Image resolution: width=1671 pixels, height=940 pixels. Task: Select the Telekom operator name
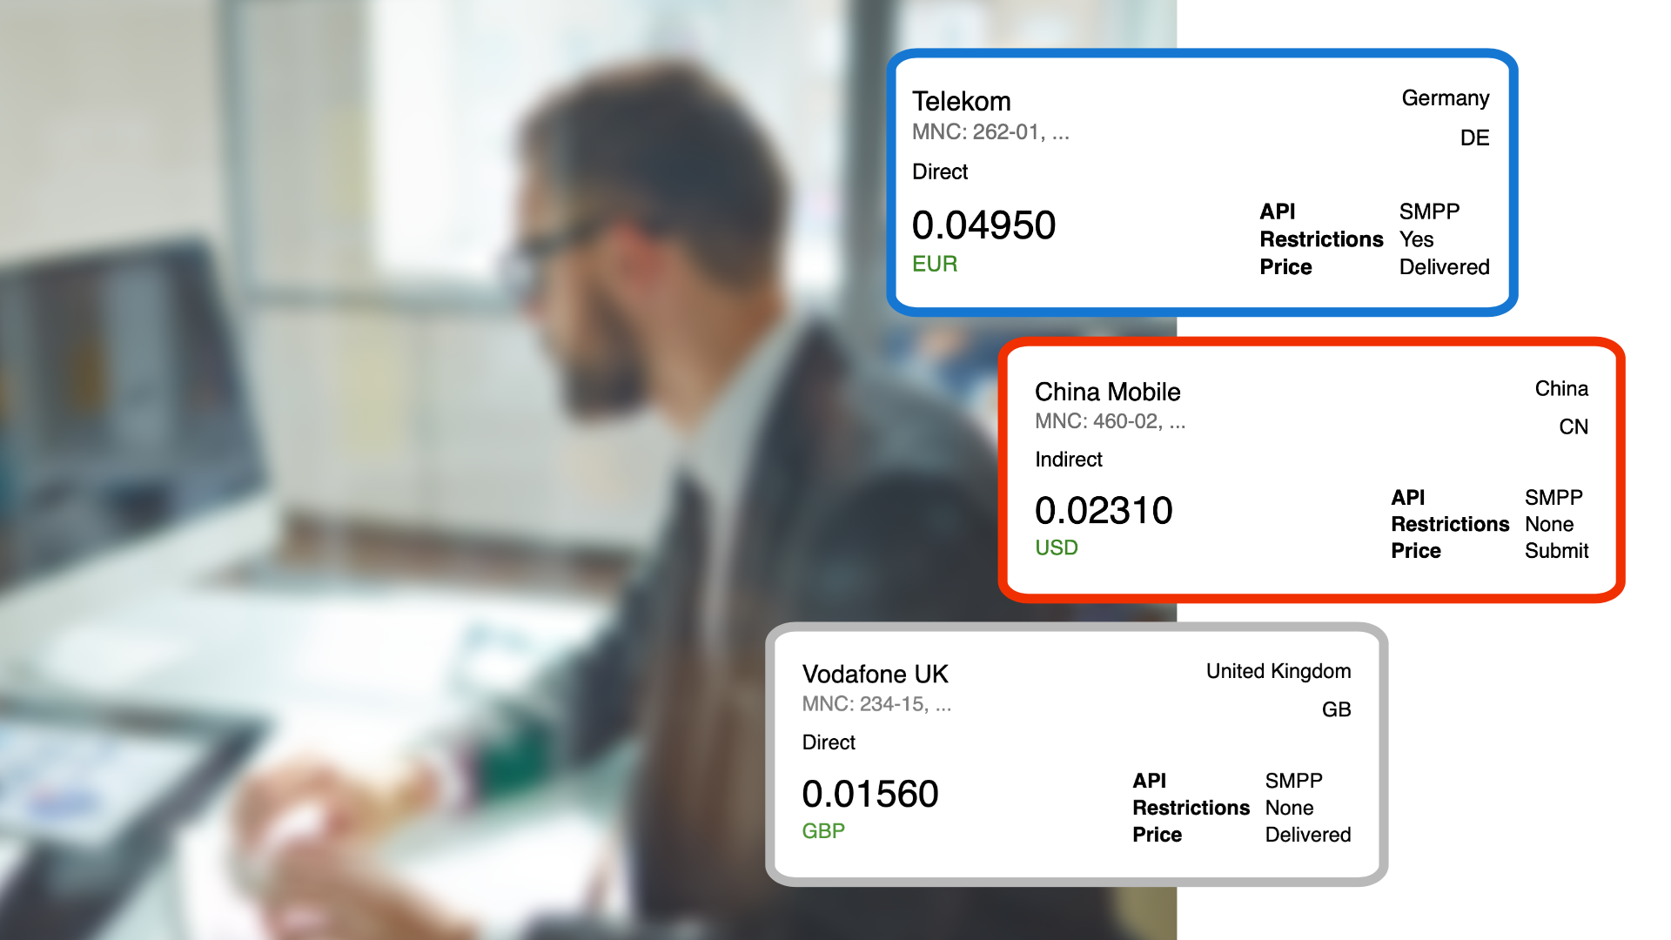(961, 101)
